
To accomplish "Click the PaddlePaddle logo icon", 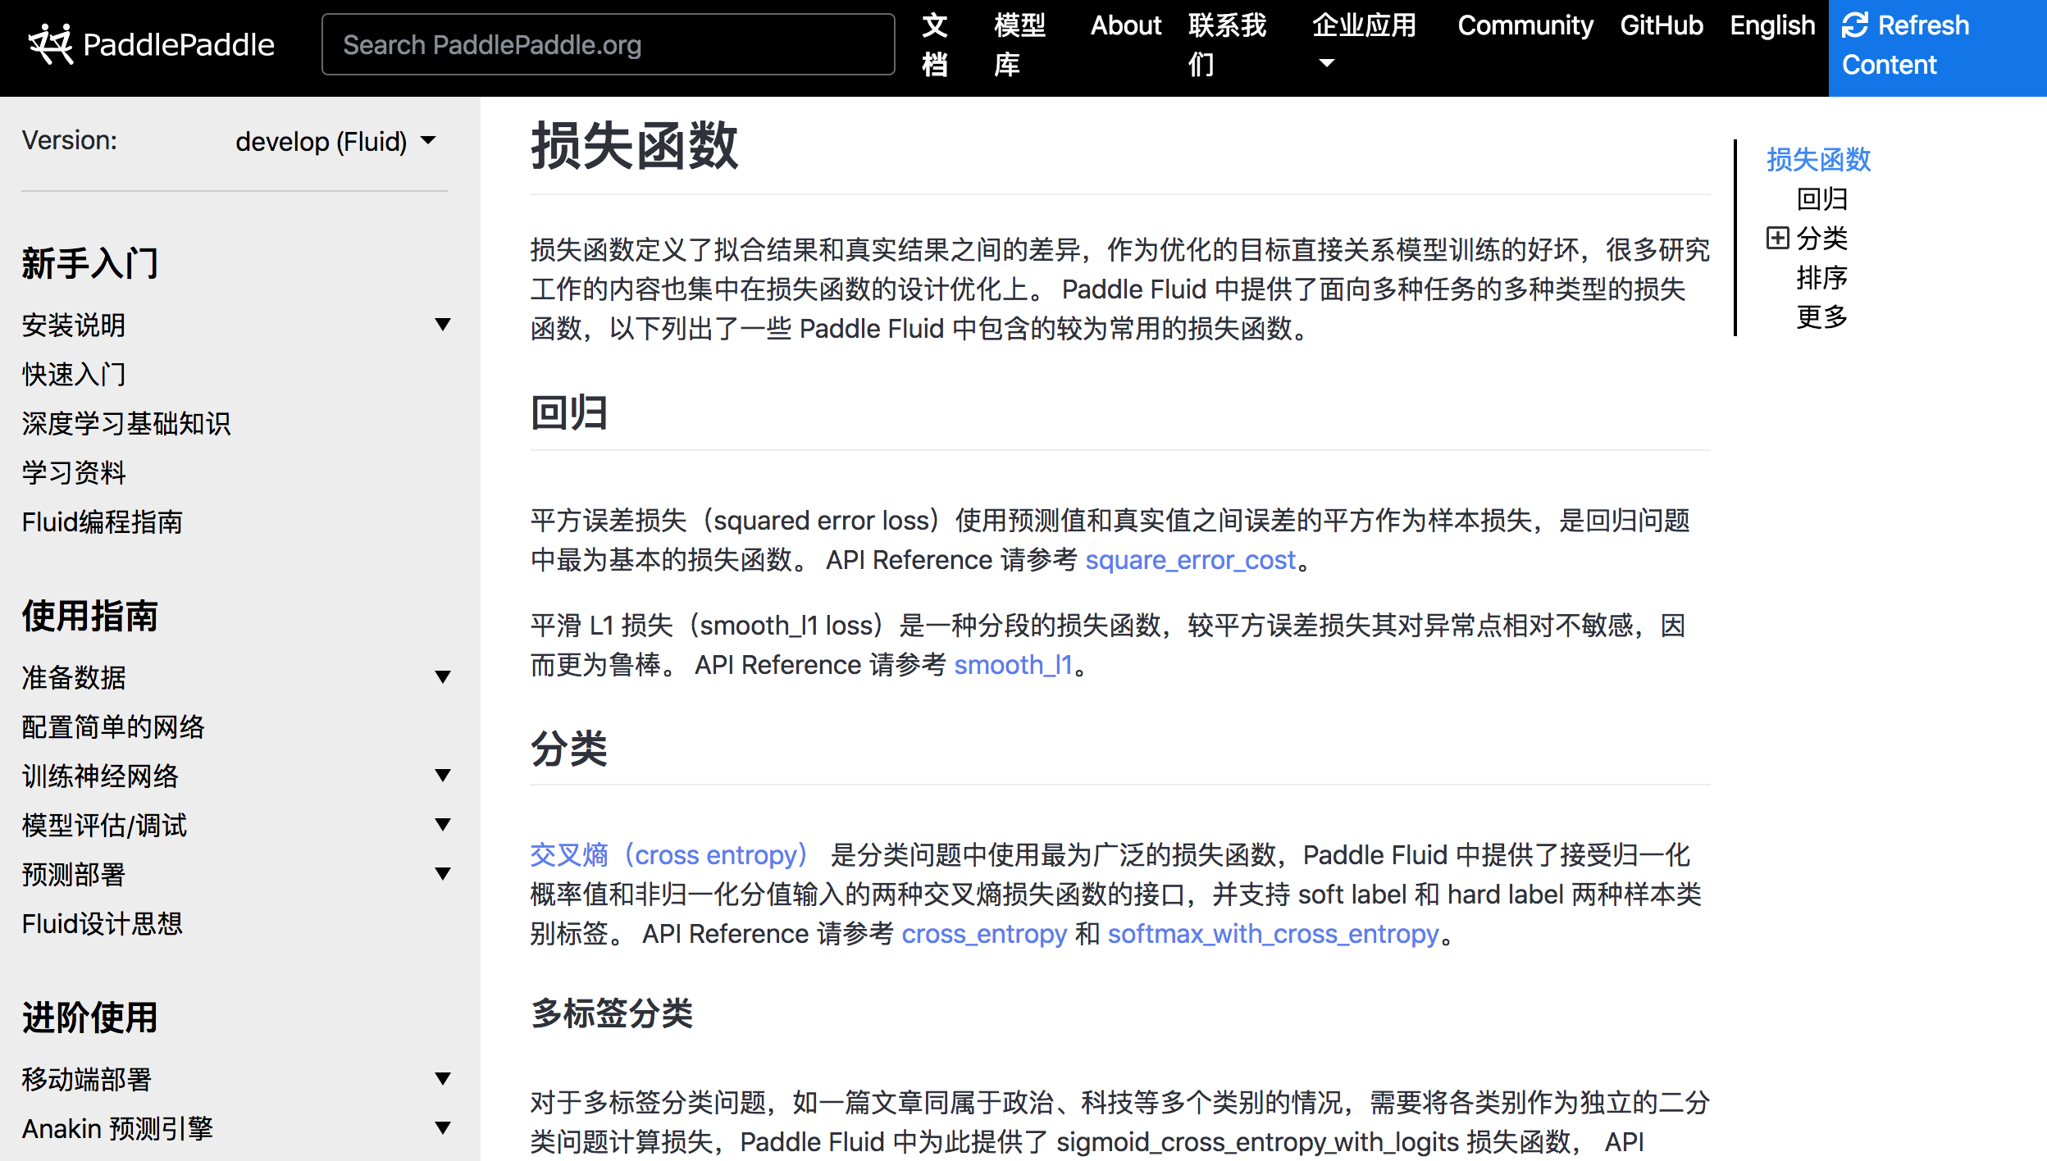I will (51, 44).
